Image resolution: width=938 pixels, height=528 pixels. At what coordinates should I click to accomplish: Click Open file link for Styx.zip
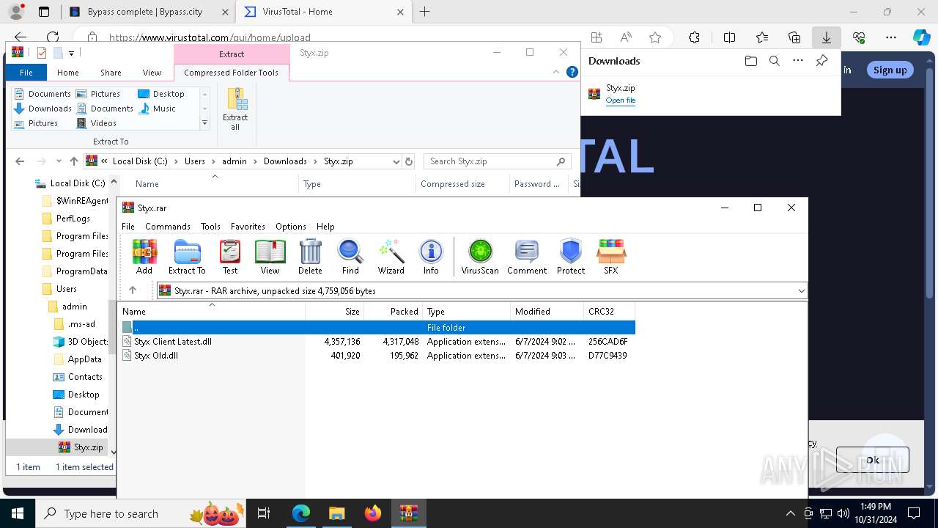(621, 100)
